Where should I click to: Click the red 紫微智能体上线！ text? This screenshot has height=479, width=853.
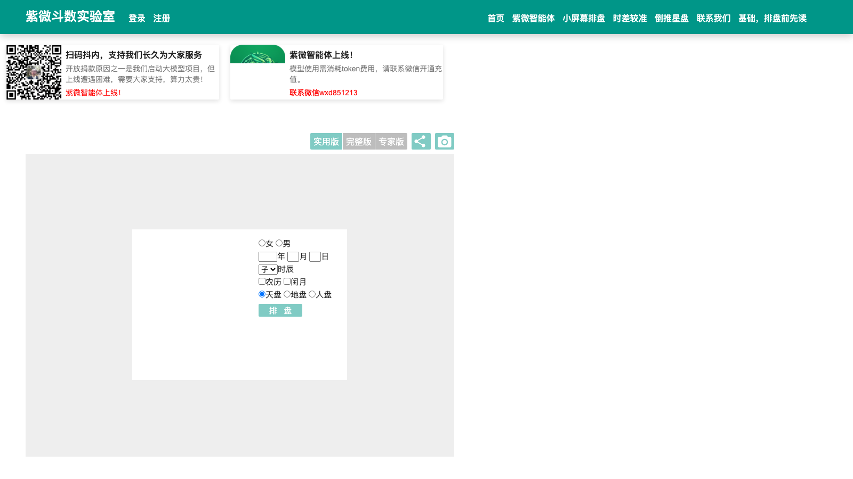[93, 93]
